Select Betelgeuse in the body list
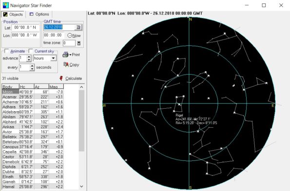 pos(33,142)
